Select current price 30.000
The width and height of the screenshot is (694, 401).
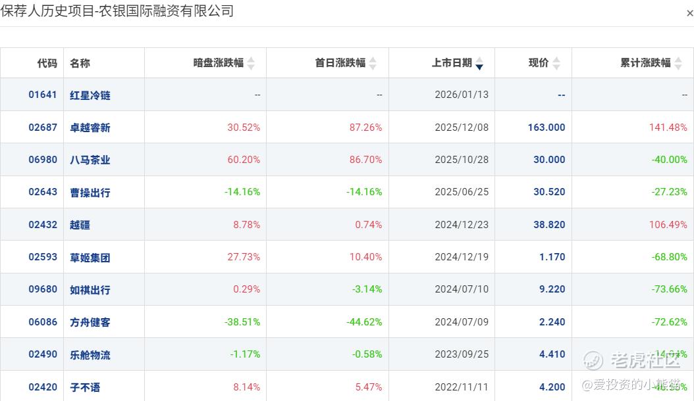click(549, 160)
